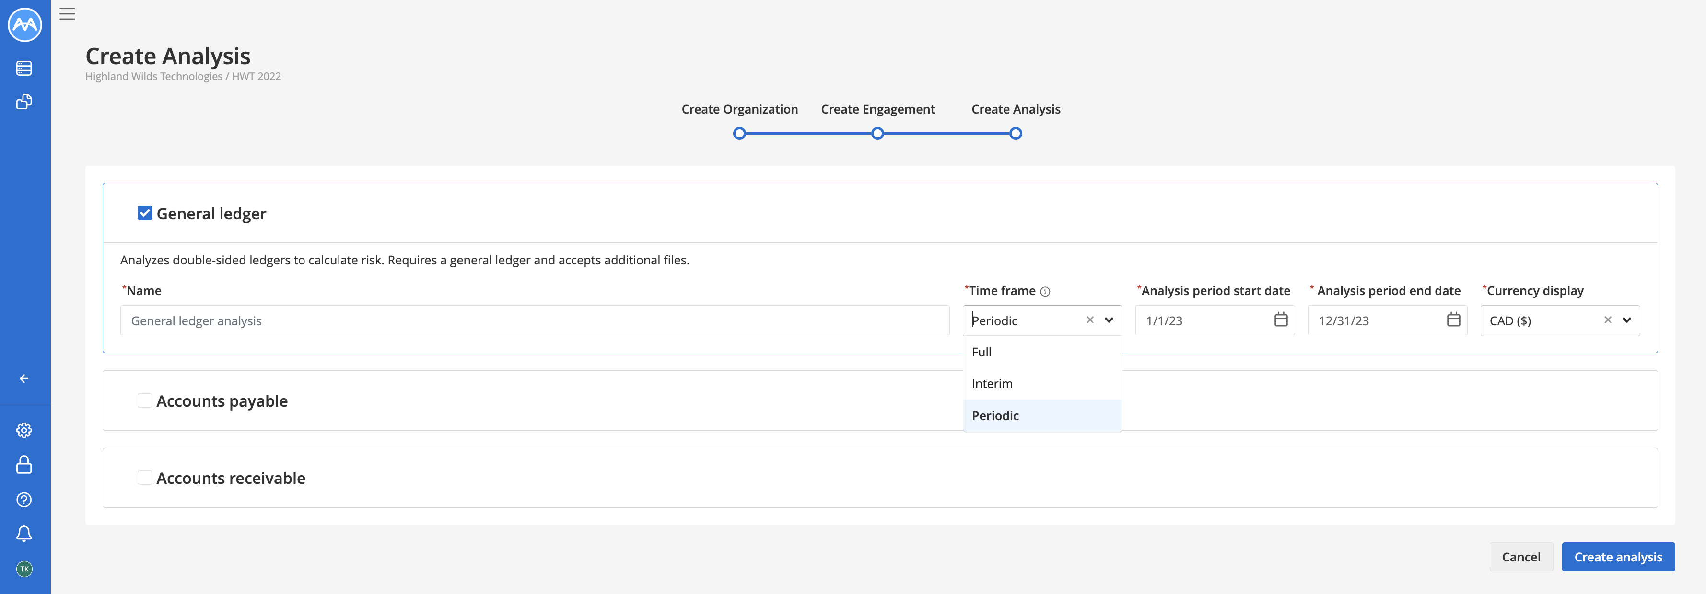This screenshot has width=1706, height=594.
Task: Uncheck the General ledger checkbox
Action: 144,213
